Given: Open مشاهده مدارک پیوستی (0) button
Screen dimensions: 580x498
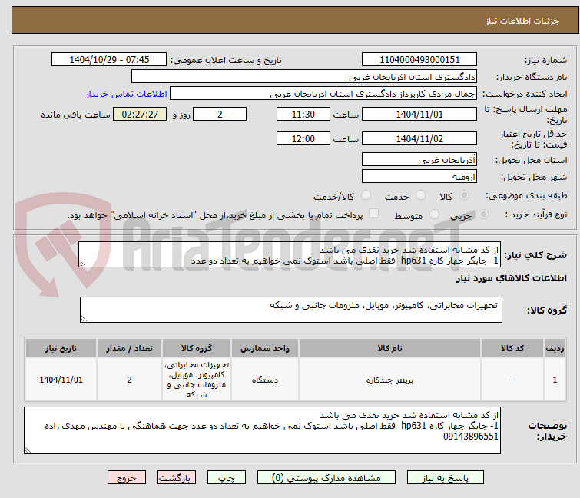Looking at the screenshot, I should [x=326, y=478].
